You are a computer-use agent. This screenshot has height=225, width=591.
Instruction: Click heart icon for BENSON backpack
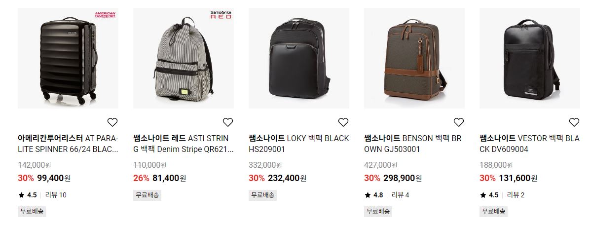(458, 122)
